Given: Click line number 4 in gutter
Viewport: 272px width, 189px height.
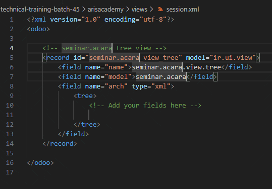Looking at the screenshot, I should 12,48.
